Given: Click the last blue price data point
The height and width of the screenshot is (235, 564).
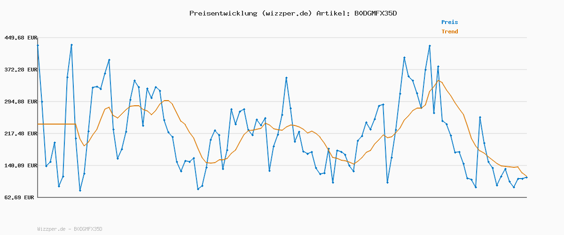Looking at the screenshot, I should [526, 177].
